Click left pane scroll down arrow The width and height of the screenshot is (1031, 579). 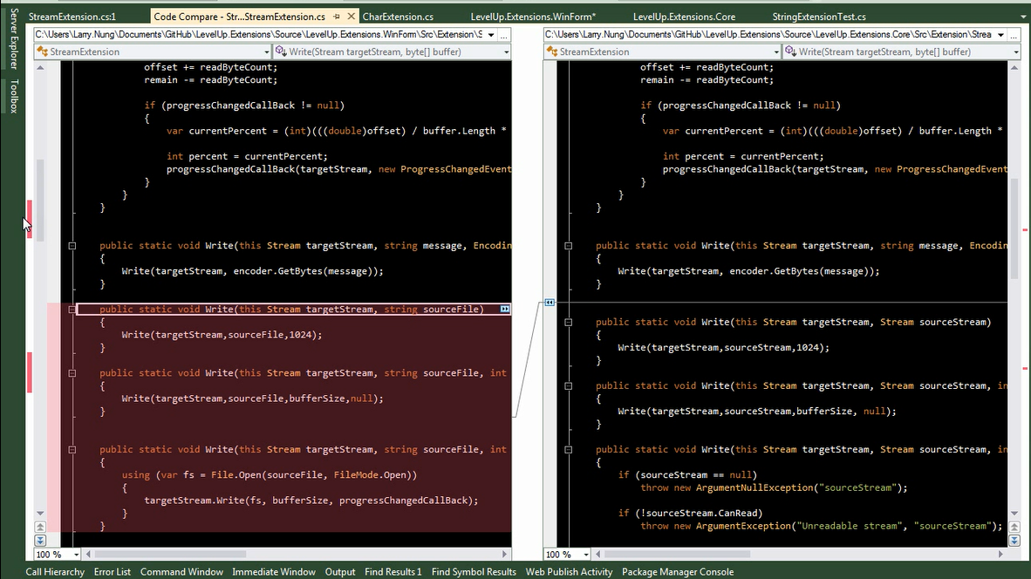pos(40,514)
